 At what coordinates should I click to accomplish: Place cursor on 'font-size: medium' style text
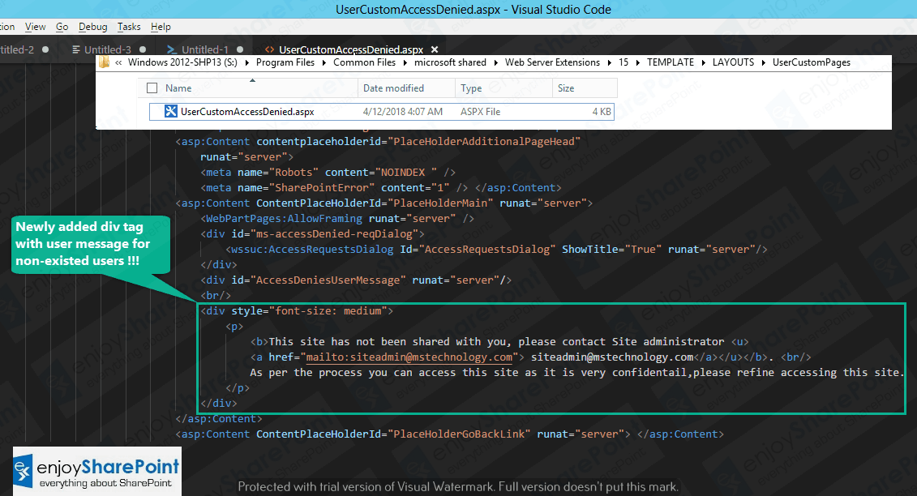[x=328, y=311]
